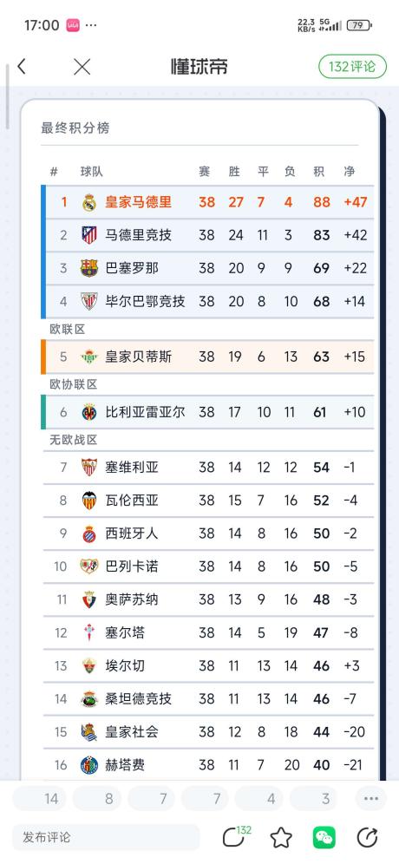Favorite the article with star icon
The width and height of the screenshot is (399, 864).
[281, 838]
